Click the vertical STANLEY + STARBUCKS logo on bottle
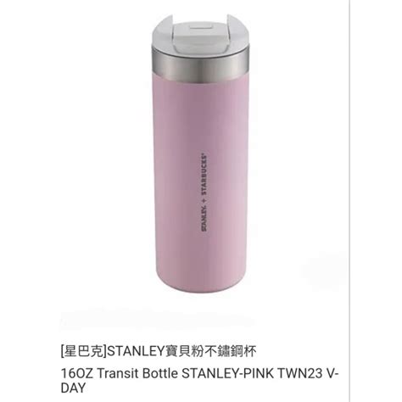The width and height of the screenshot is (402, 402). point(204,193)
